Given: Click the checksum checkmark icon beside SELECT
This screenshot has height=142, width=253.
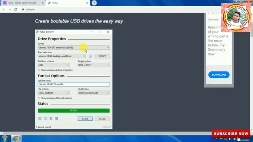Looking at the screenshot, I should 90,56.
